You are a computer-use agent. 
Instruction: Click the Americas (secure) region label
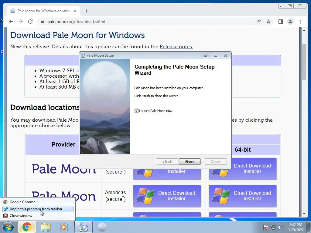[115, 196]
